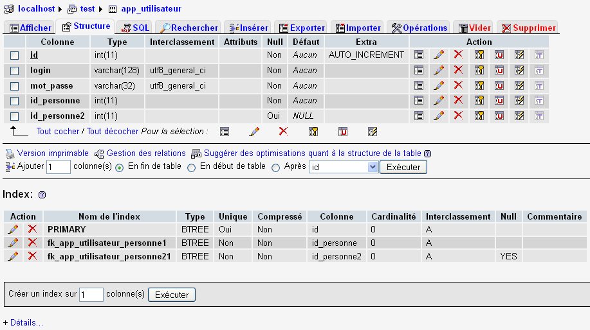Focus the 'Créer un index sur' count field
The image size is (590, 330).
91,295
